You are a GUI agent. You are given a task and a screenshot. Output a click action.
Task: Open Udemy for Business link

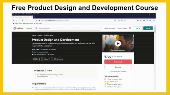point(110,28)
